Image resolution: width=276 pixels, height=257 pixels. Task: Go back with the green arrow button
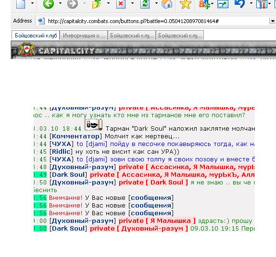point(49,4)
